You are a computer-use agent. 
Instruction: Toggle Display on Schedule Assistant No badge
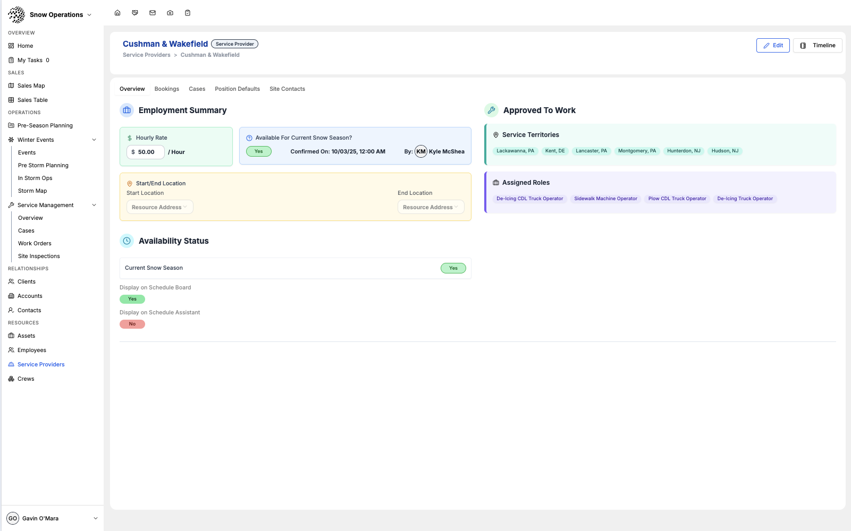[132, 324]
